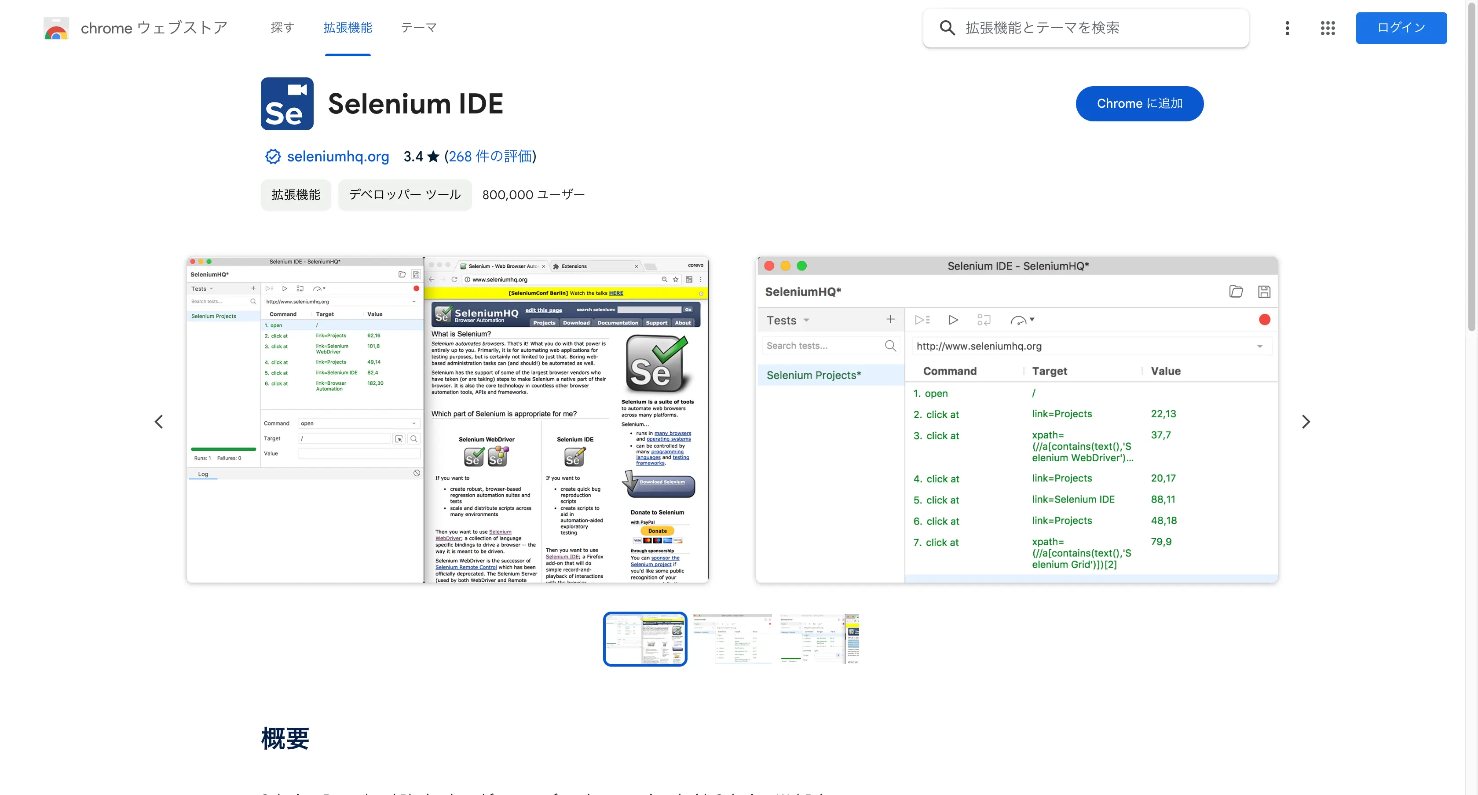Expand the test speed gauge dropdown
This screenshot has width=1478, height=795.
1032,320
